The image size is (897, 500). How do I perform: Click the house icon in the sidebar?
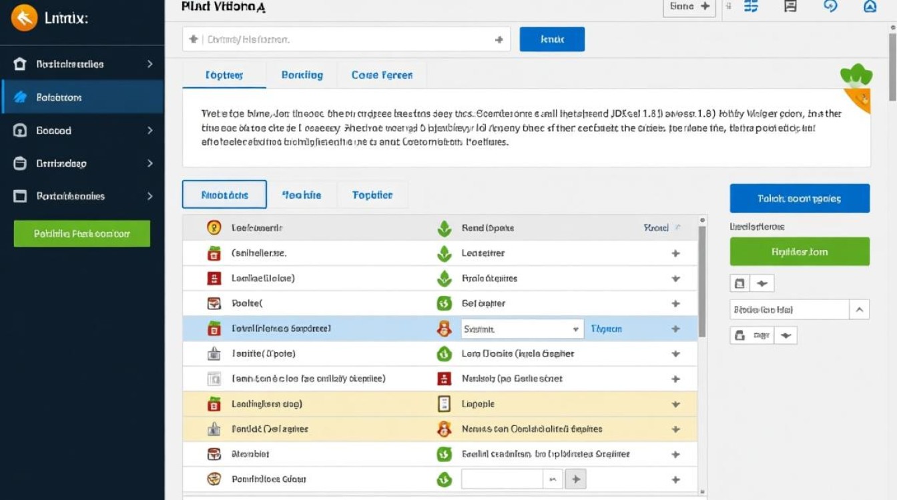20,64
